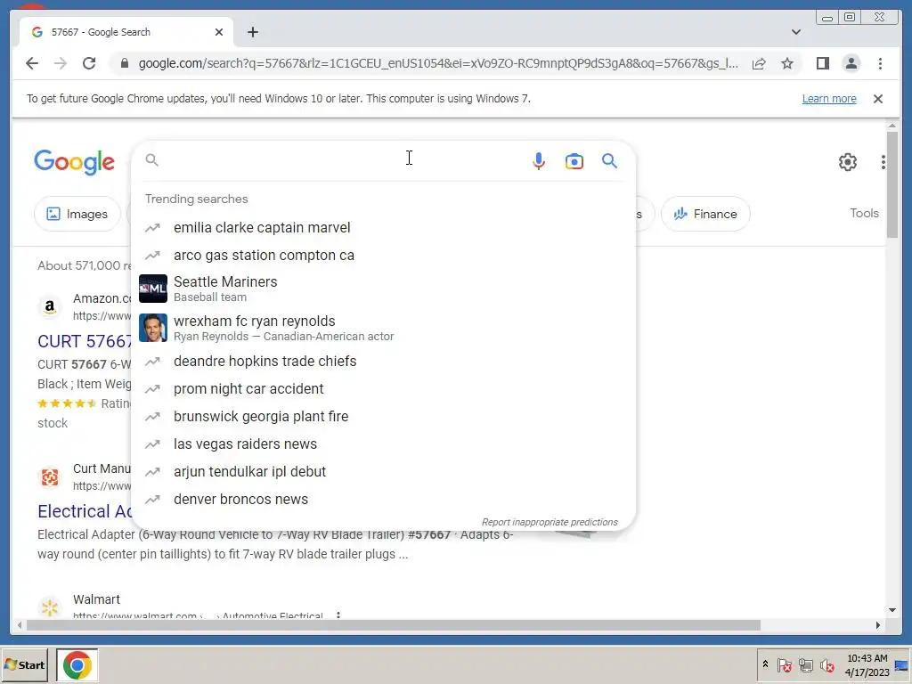The image size is (912, 684).
Task: Click the vertical scrollbar up arrow
Action: coord(892,125)
